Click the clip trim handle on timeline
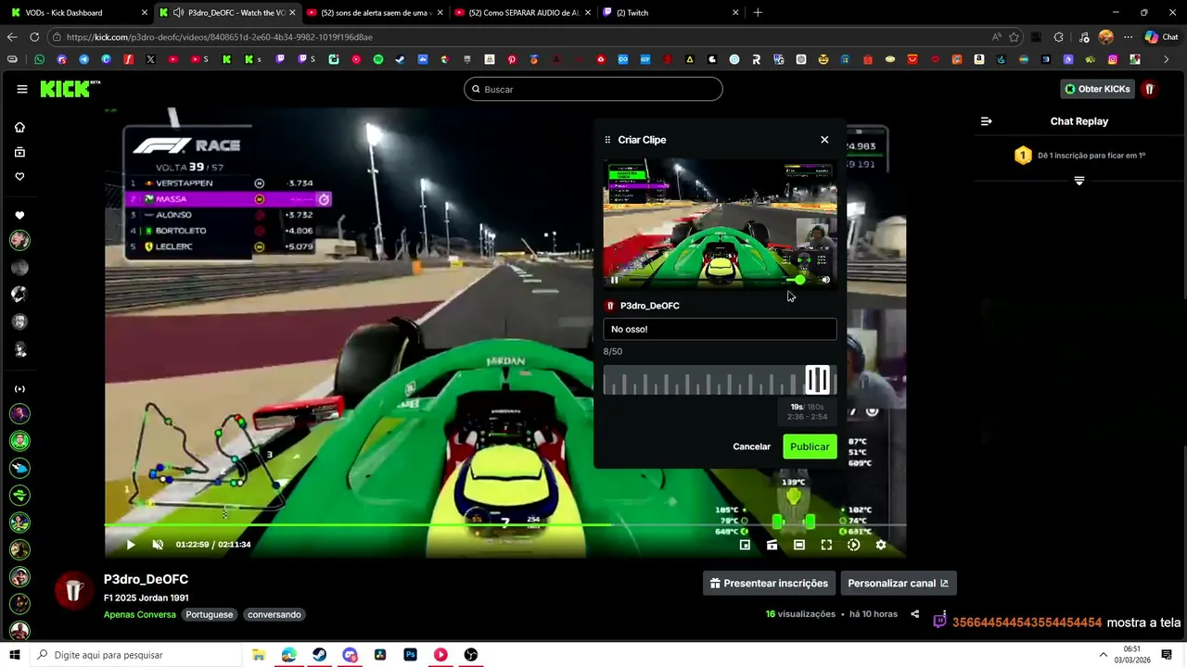Viewport: 1187px width, 667px height. click(x=817, y=380)
